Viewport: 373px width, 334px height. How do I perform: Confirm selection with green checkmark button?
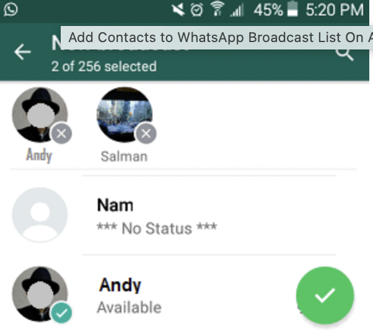pyautogui.click(x=325, y=295)
